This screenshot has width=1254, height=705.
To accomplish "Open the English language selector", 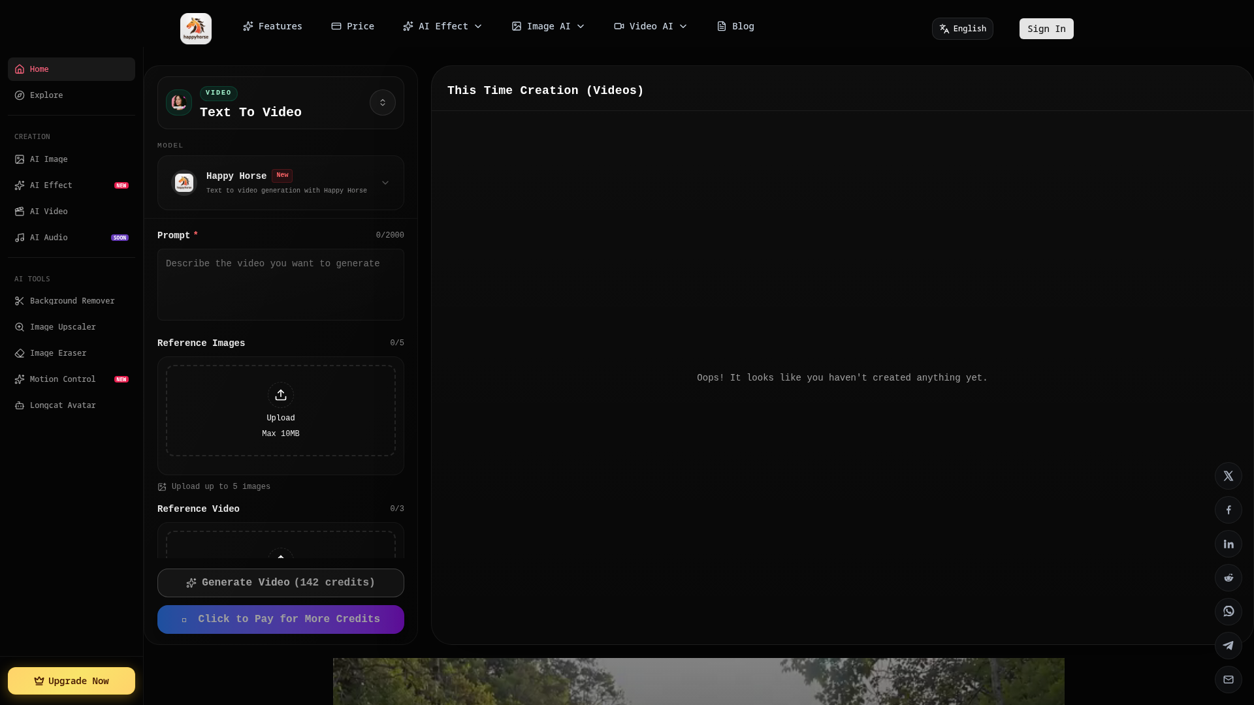I will (962, 29).
